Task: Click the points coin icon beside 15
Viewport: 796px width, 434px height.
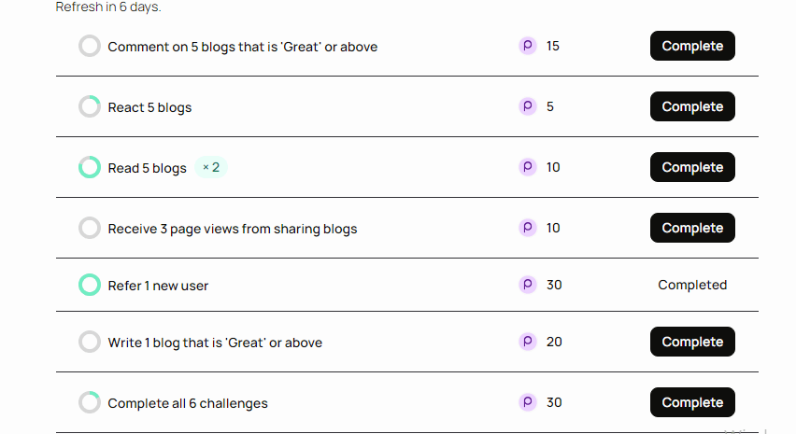Action: [528, 46]
